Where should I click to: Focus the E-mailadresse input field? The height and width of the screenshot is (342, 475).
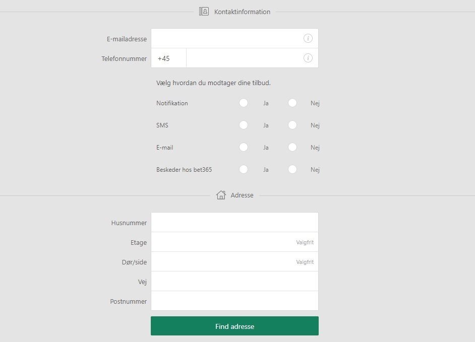click(227, 38)
